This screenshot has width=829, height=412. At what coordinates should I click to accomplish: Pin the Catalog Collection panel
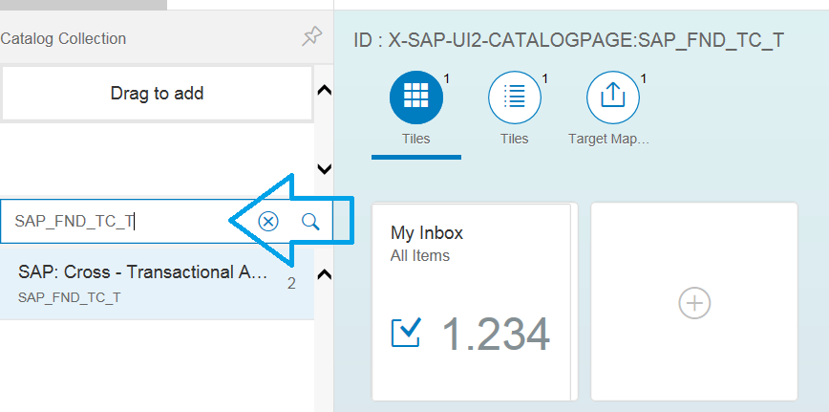pos(312,36)
